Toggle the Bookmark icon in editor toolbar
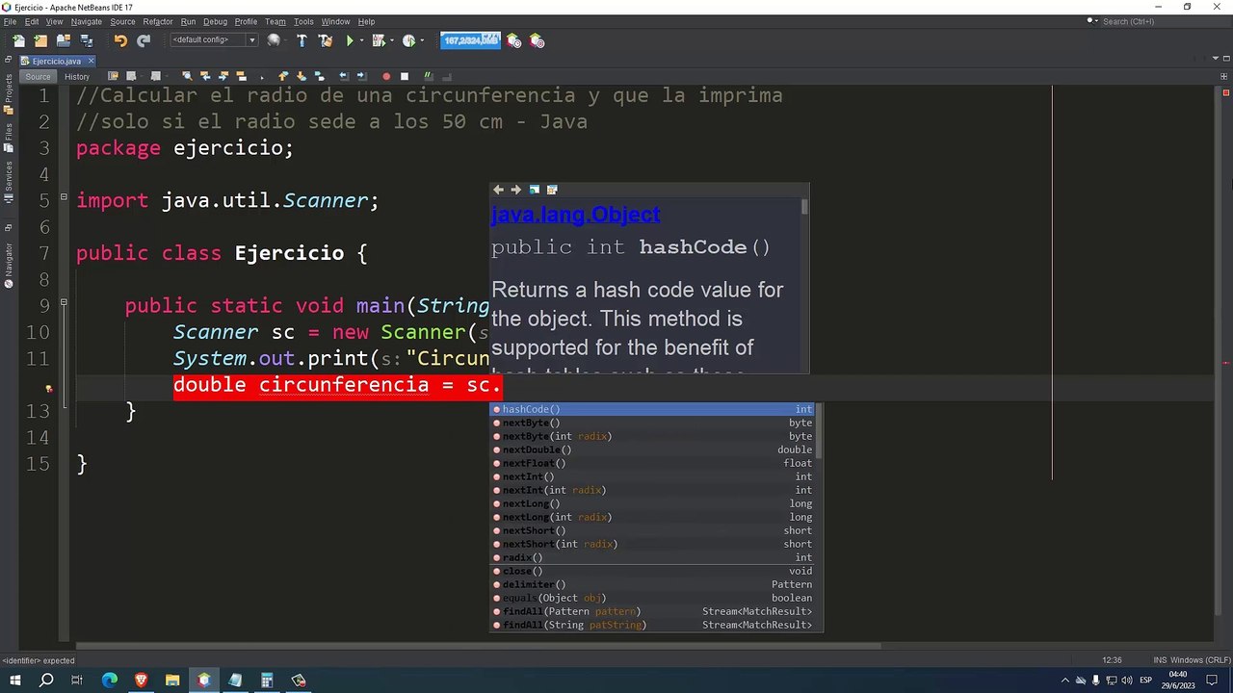Viewport: 1233px width, 693px height. click(x=319, y=76)
